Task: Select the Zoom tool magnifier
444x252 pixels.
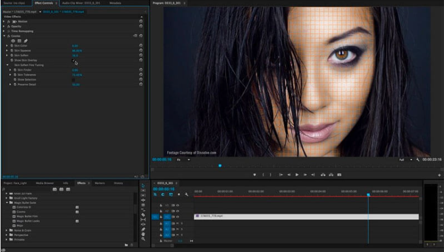Action: (x=144, y=240)
